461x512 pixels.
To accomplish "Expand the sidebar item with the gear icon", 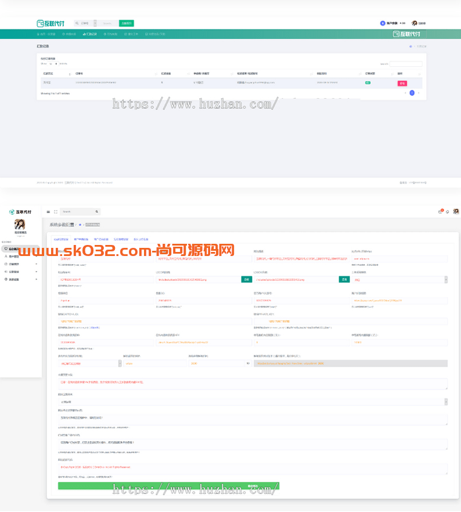I will pos(20,280).
